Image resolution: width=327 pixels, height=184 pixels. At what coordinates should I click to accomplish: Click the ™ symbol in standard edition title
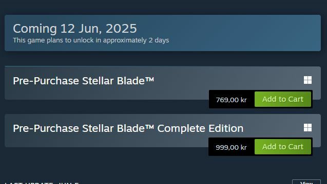(149, 79)
